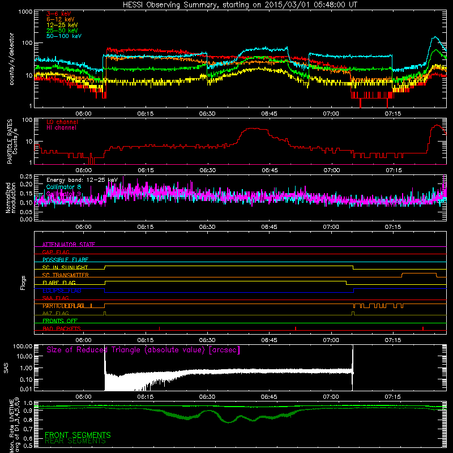Click the Flags panel axis label

(23, 283)
